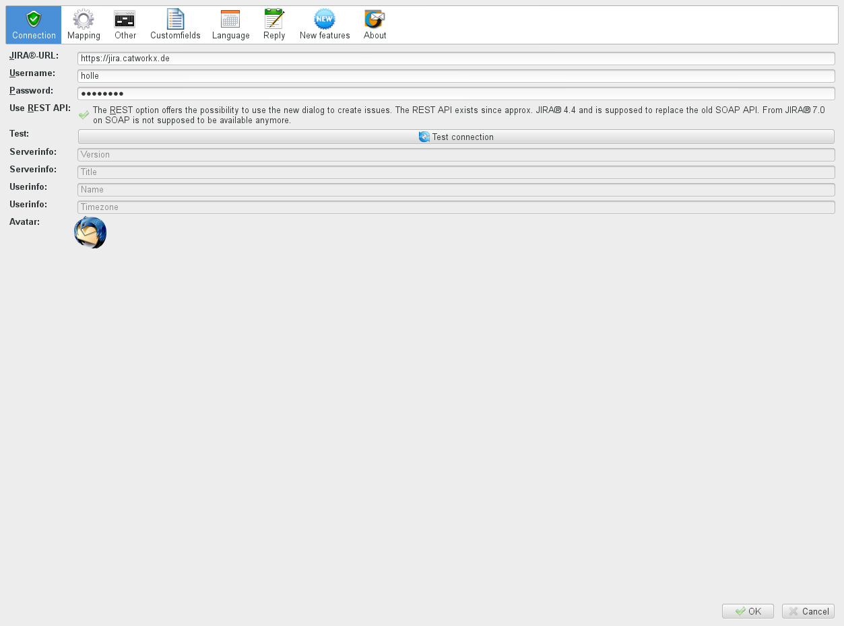Image resolution: width=844 pixels, height=626 pixels.
Task: Click the Test connection button
Action: pos(456,137)
